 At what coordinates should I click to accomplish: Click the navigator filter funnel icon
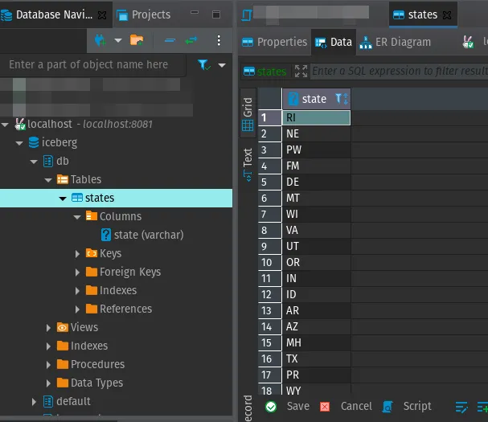click(204, 65)
